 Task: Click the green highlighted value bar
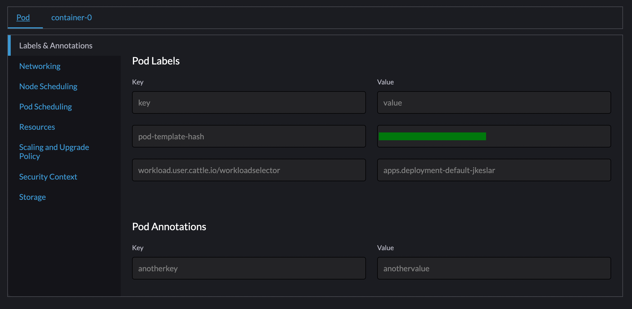pyautogui.click(x=433, y=136)
